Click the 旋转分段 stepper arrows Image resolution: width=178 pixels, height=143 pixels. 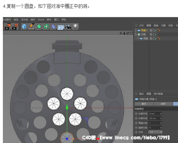(161, 128)
